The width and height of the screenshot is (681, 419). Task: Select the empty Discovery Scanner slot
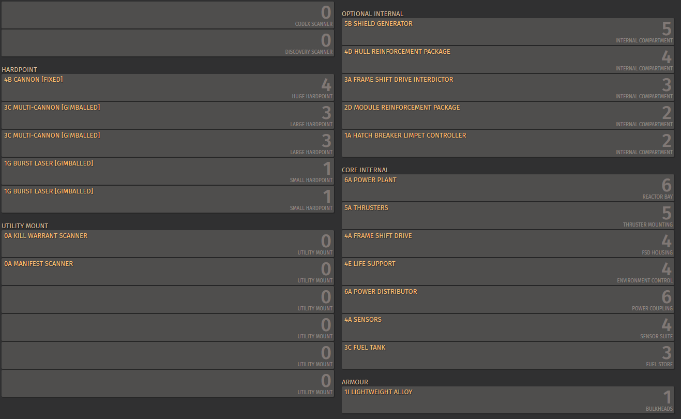[x=168, y=43]
